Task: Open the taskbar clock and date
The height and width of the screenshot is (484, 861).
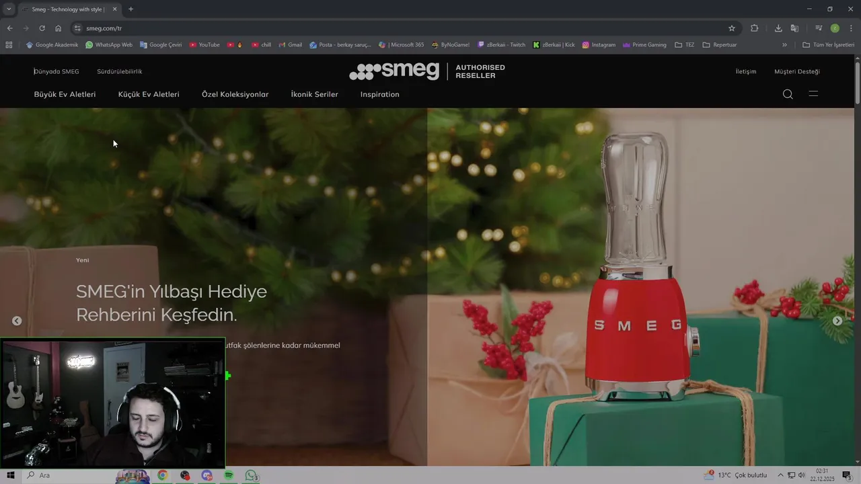Action: click(x=822, y=475)
